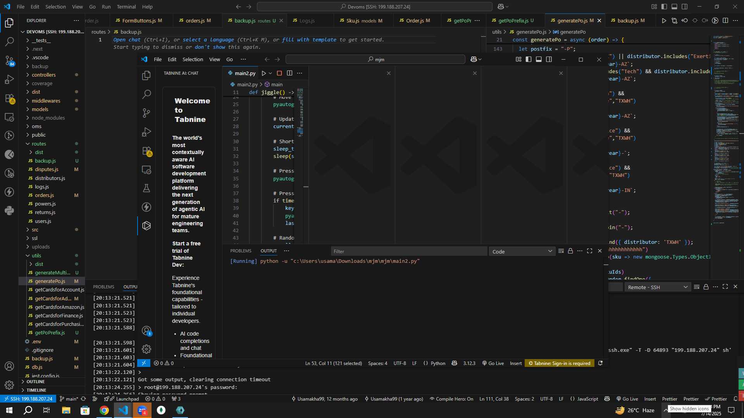Open Remote Explorer in Devoms activity bar
This screenshot has height=418, width=744.
coord(9,117)
